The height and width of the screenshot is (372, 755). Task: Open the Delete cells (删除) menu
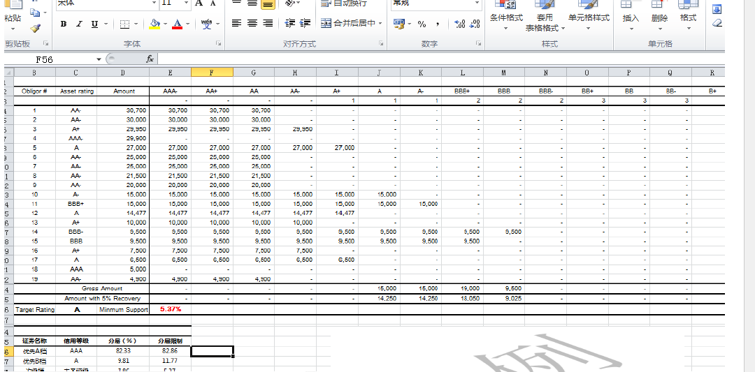point(659,17)
